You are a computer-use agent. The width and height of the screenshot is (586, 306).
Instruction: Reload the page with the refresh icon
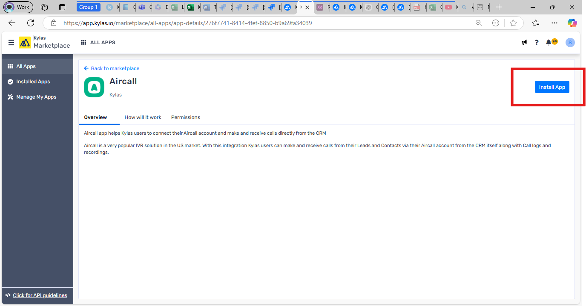coord(31,23)
